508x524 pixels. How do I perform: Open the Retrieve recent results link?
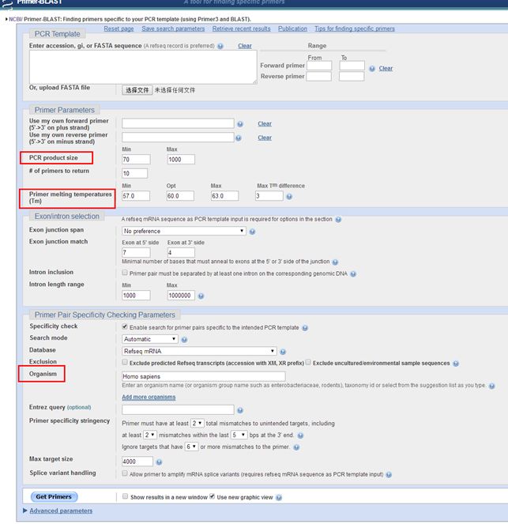(x=241, y=28)
